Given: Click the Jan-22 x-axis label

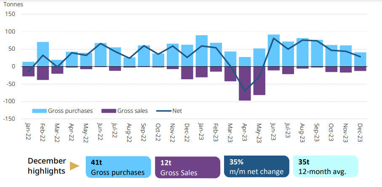Looking at the screenshot, I should pyautogui.click(x=28, y=131).
